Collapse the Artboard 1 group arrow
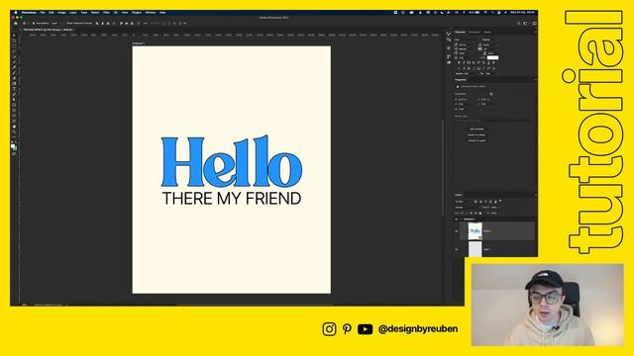Screen dimensions: 634x356 coord(461,220)
